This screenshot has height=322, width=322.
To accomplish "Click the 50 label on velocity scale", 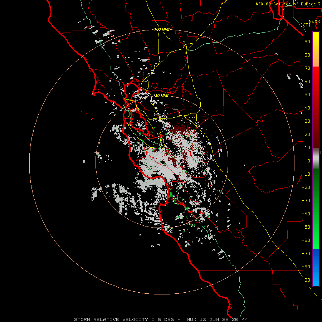I will pos(307,95).
